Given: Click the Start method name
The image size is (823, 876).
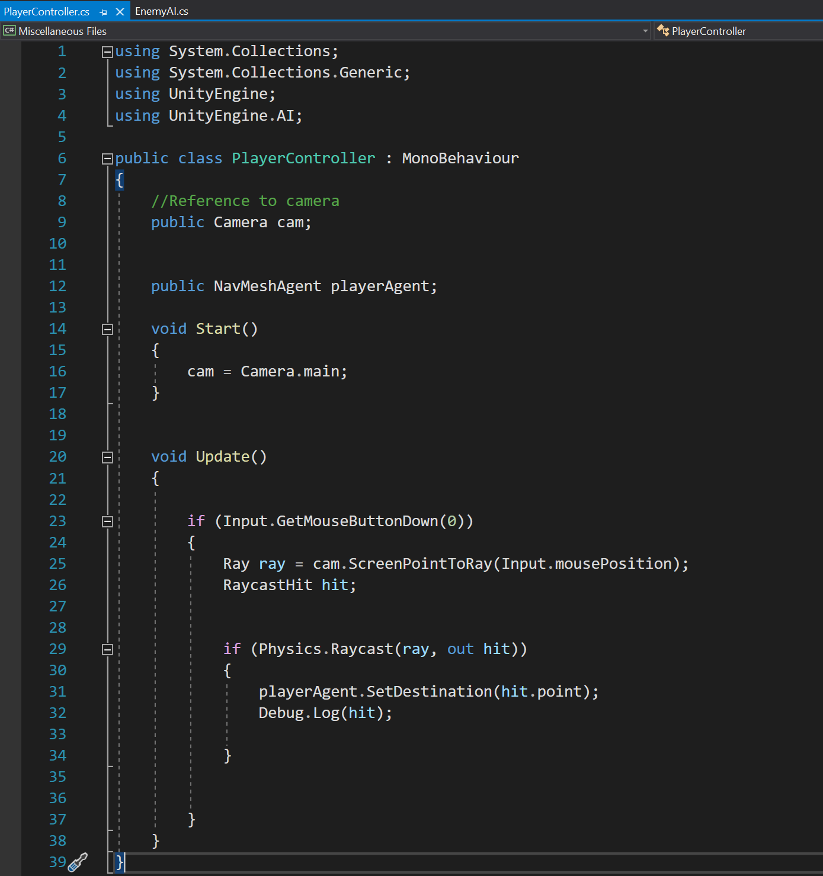Looking at the screenshot, I should pos(218,328).
